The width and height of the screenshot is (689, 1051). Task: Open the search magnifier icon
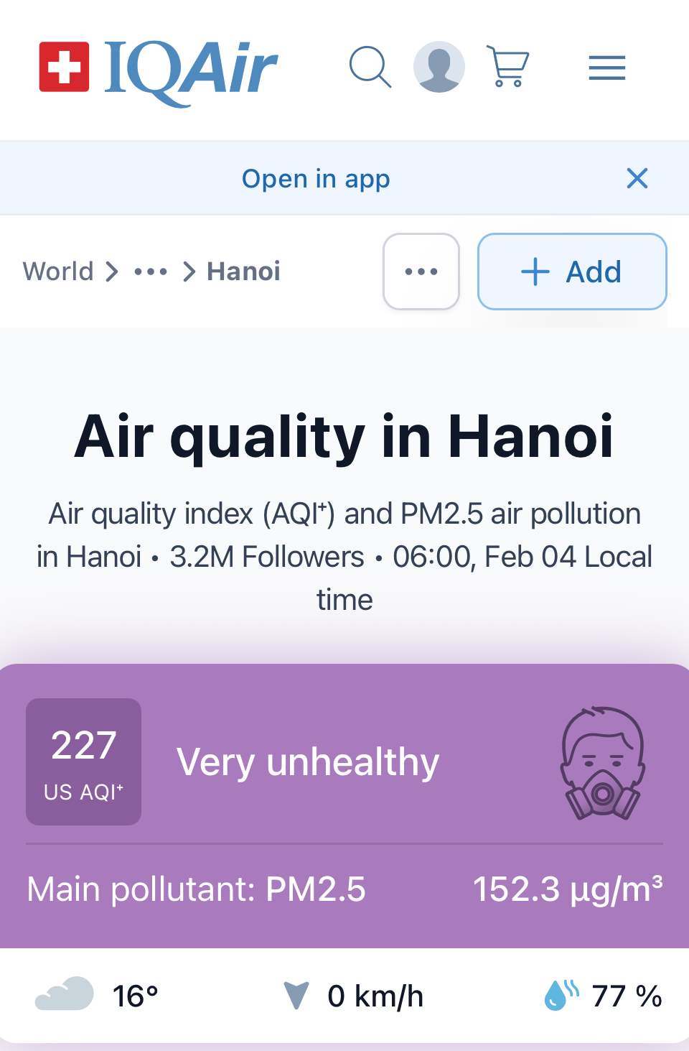coord(370,68)
